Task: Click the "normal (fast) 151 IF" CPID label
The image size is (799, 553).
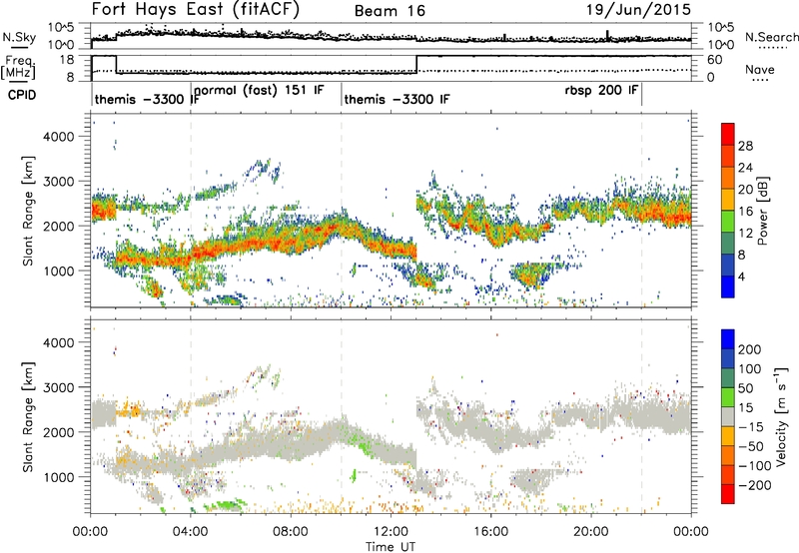Action: (x=259, y=90)
